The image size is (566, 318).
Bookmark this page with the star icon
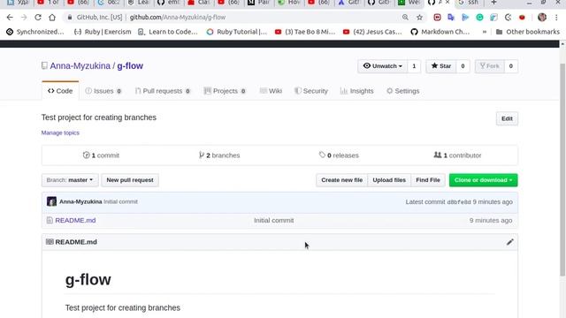tap(419, 18)
